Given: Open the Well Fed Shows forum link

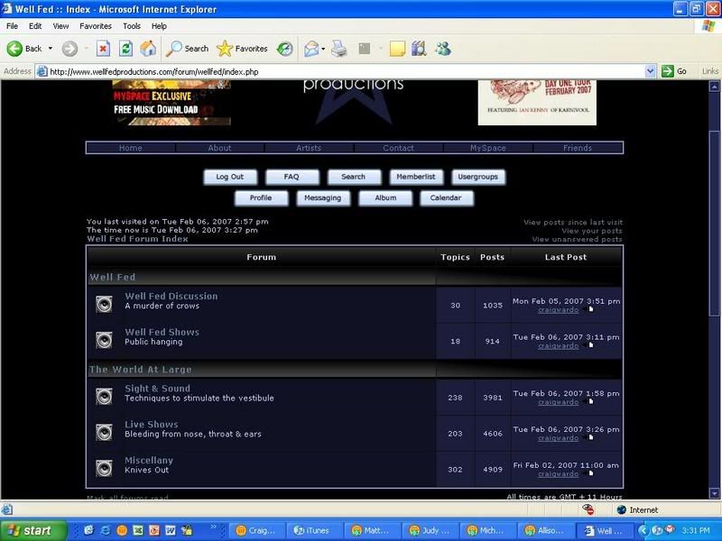Looking at the screenshot, I should click(x=162, y=332).
